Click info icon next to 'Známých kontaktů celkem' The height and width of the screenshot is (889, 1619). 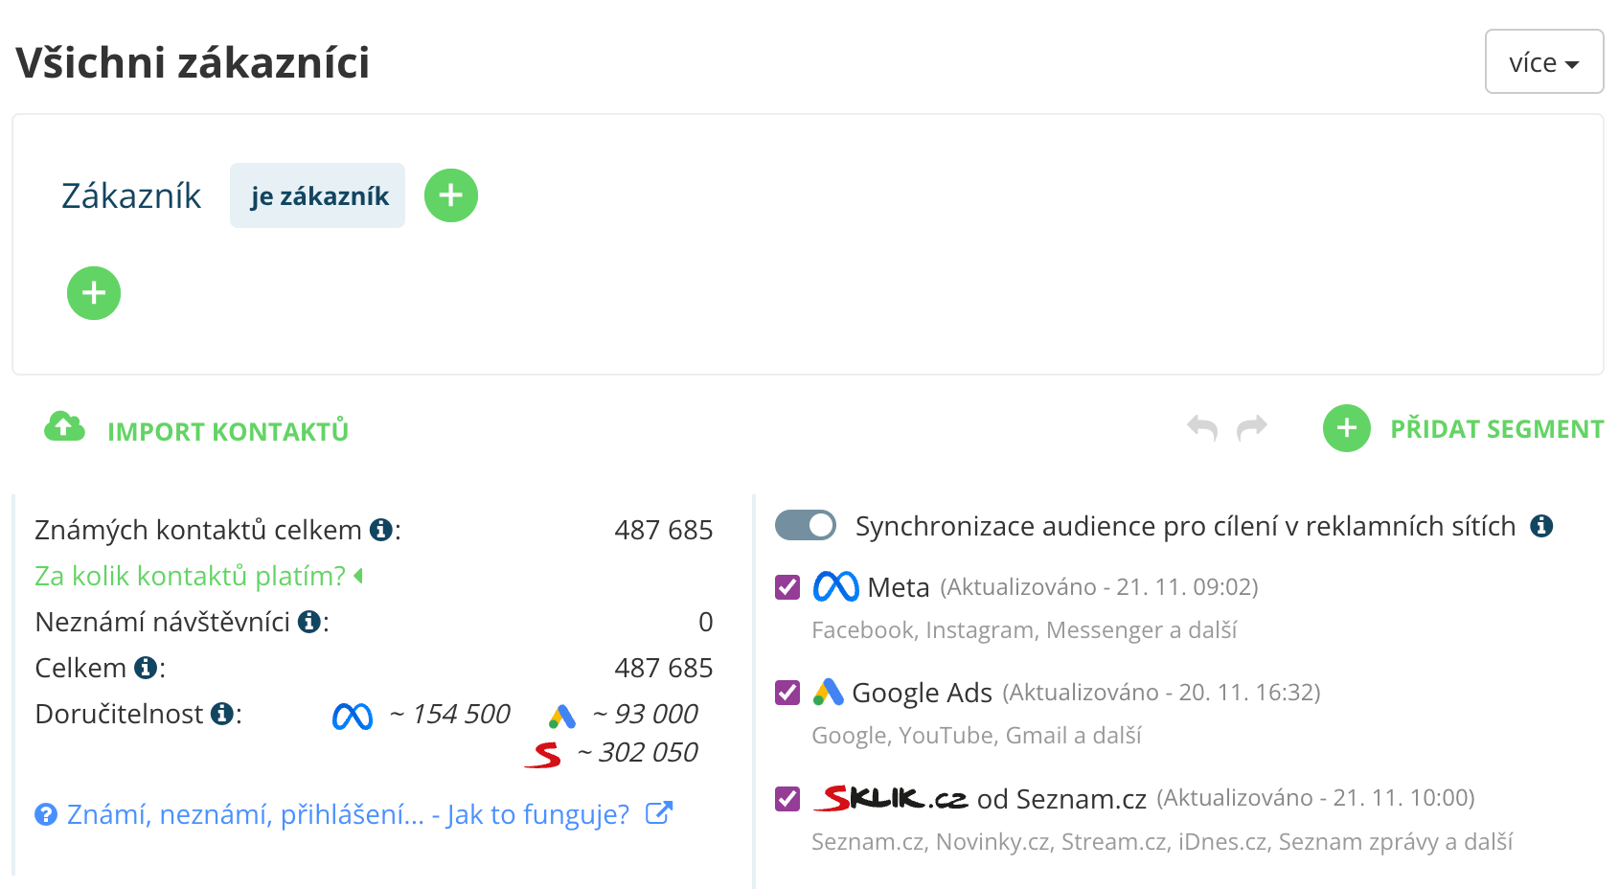point(381,530)
